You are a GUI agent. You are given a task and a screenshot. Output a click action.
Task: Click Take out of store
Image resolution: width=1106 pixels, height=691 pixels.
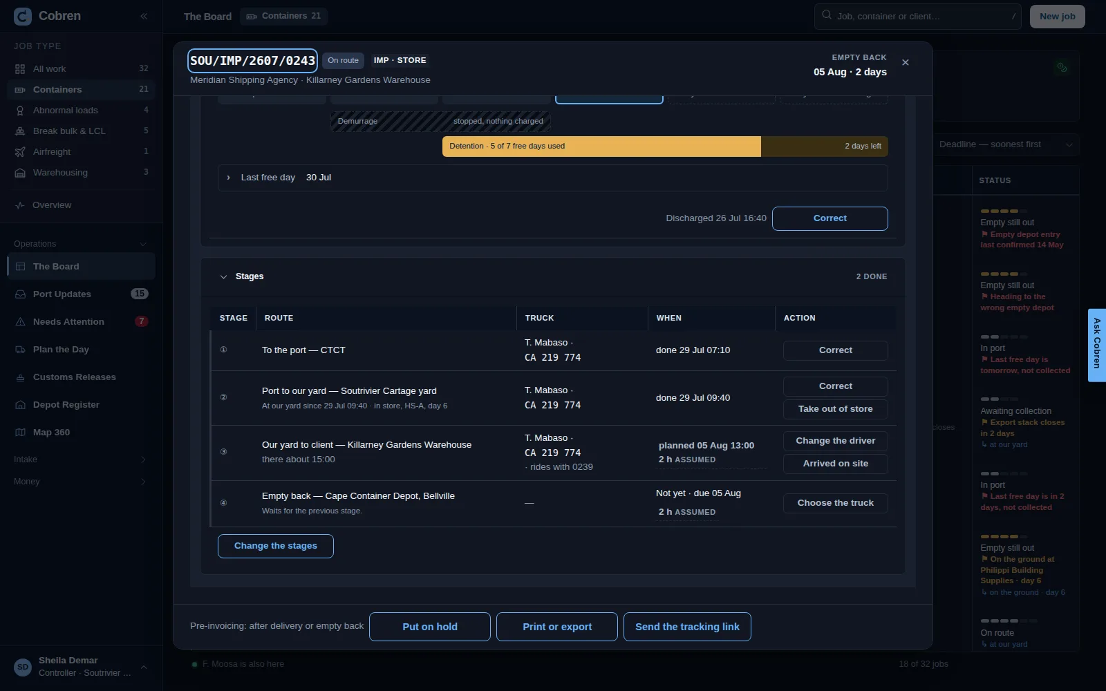[x=835, y=409]
